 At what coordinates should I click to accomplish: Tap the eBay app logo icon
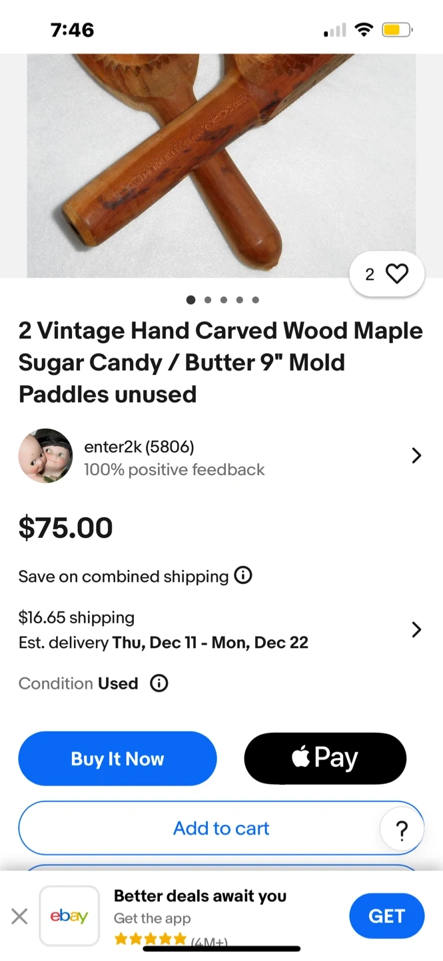click(69, 916)
